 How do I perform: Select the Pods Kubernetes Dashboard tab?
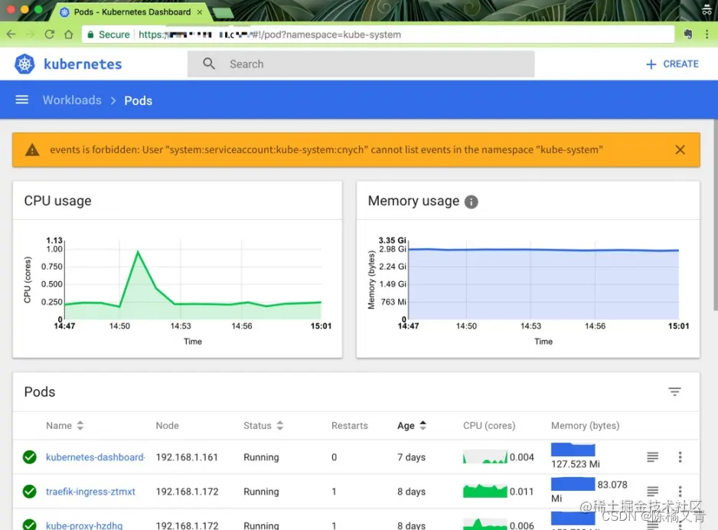tap(132, 12)
